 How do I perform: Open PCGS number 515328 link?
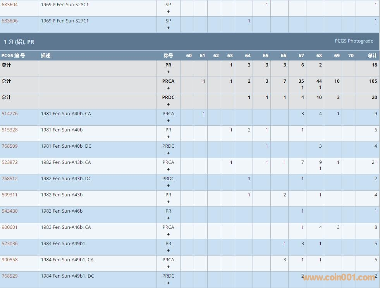click(x=10, y=130)
